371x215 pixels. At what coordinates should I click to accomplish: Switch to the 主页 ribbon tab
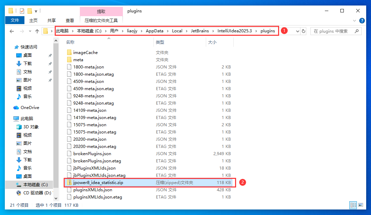click(x=33, y=21)
